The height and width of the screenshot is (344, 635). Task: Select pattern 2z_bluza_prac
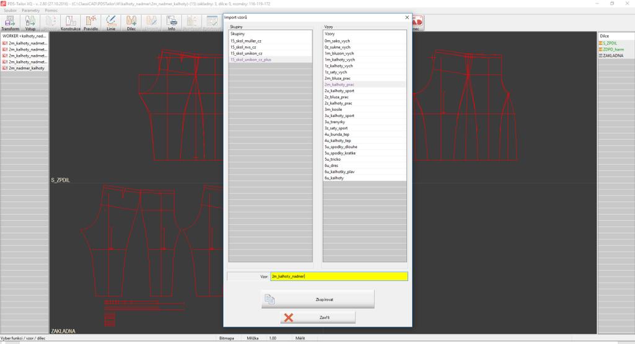pos(365,97)
